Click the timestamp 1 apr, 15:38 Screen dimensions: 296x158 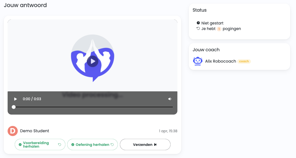pyautogui.click(x=168, y=131)
